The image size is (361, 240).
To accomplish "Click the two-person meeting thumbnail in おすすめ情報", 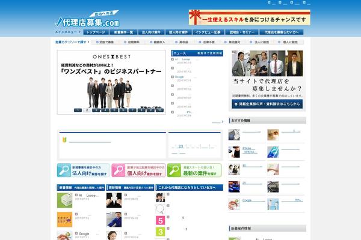I will (x=234, y=169).
